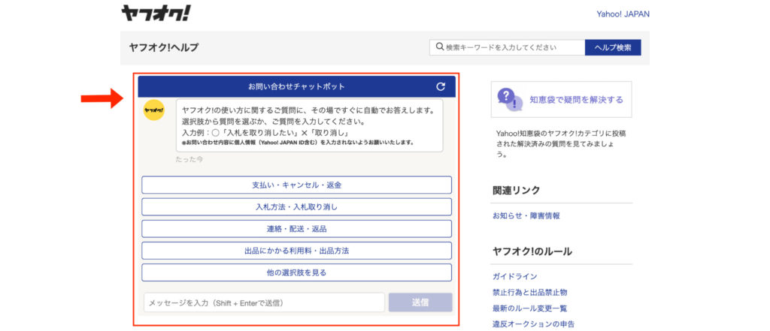770x331 pixels.
Task: Click the お問い合わせチャットボット title
Action: (x=296, y=87)
